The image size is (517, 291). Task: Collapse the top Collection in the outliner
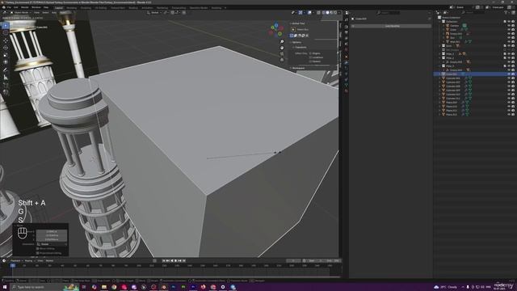tap(440, 22)
